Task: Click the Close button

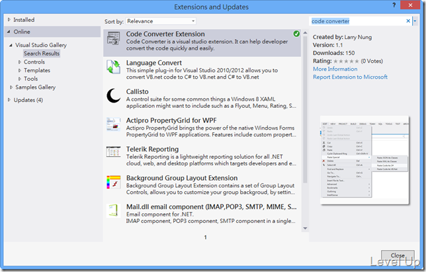Action: [398, 255]
